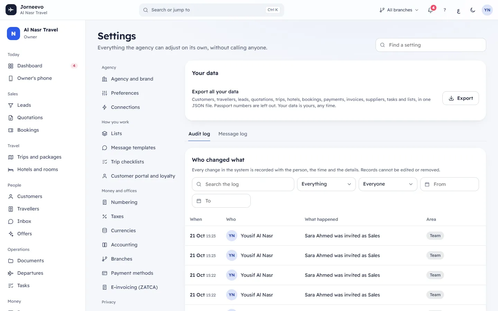Open Branches settings
Screen dimensions: 498x311
[138, 259]
